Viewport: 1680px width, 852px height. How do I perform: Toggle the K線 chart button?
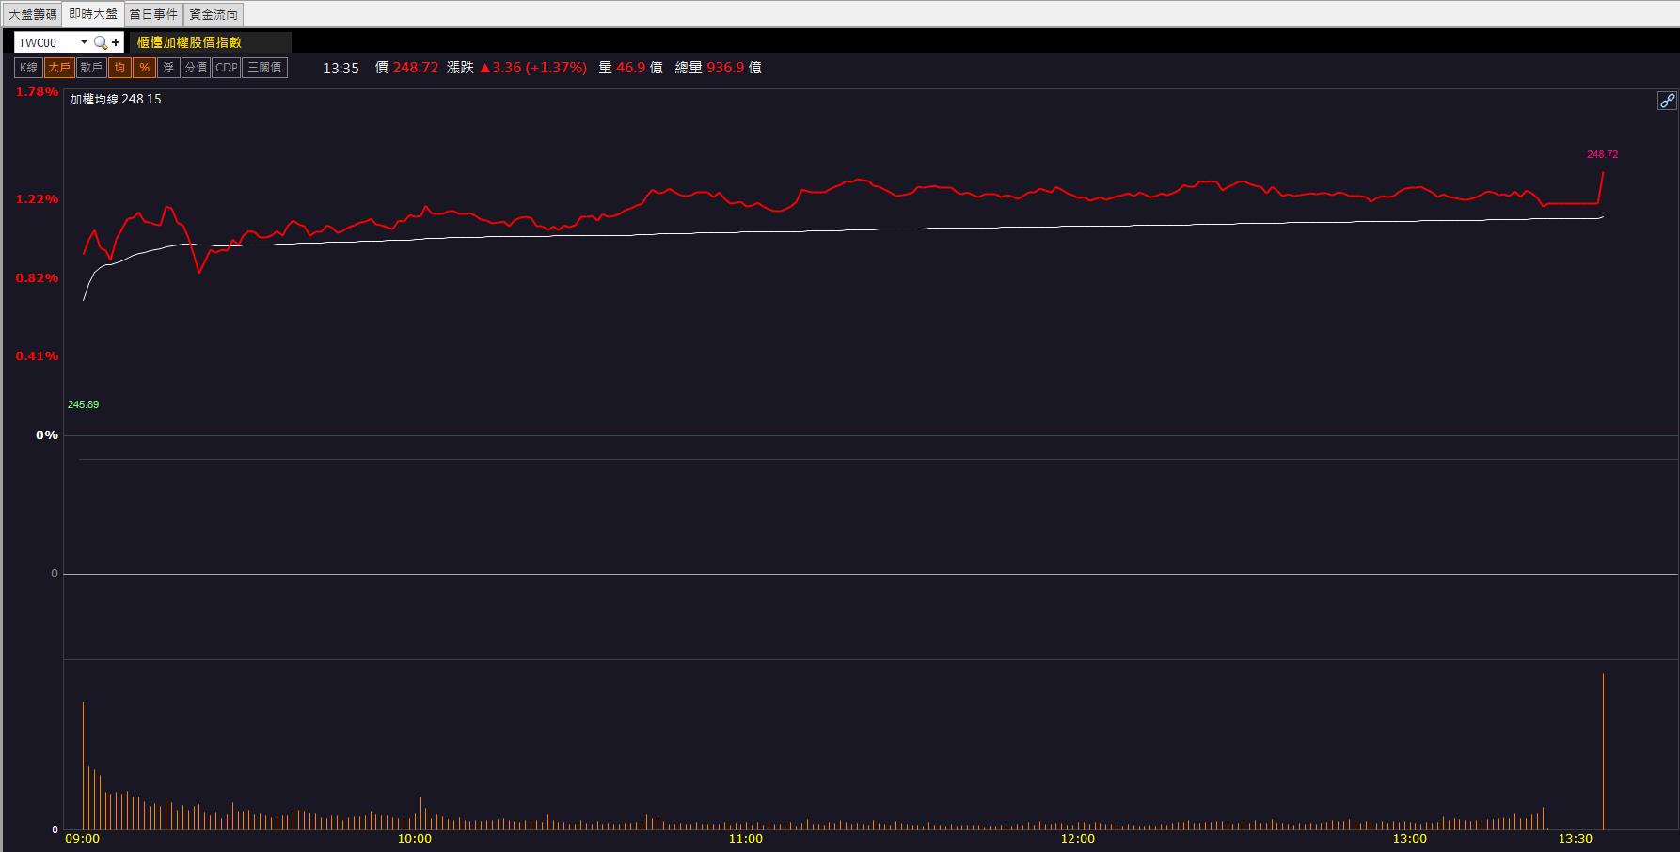[29, 68]
